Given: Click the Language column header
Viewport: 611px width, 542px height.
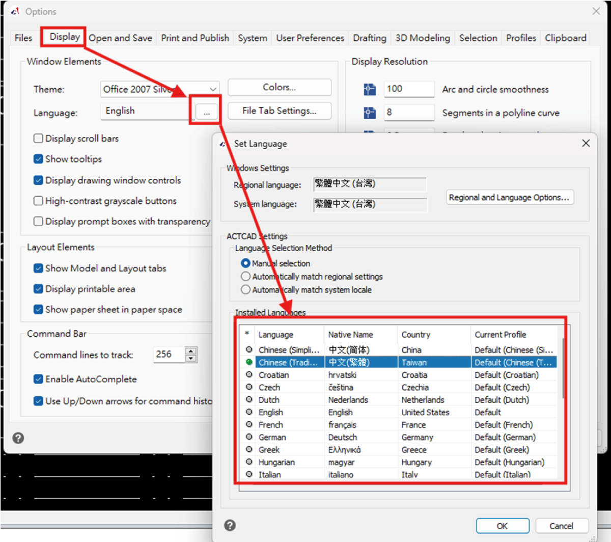Looking at the screenshot, I should 289,335.
